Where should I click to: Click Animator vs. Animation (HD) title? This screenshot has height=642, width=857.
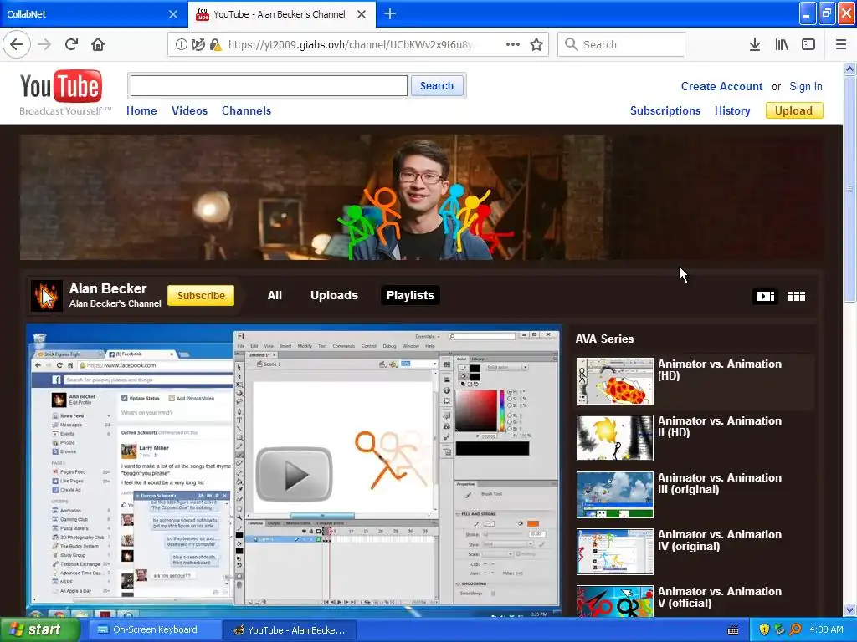point(719,369)
